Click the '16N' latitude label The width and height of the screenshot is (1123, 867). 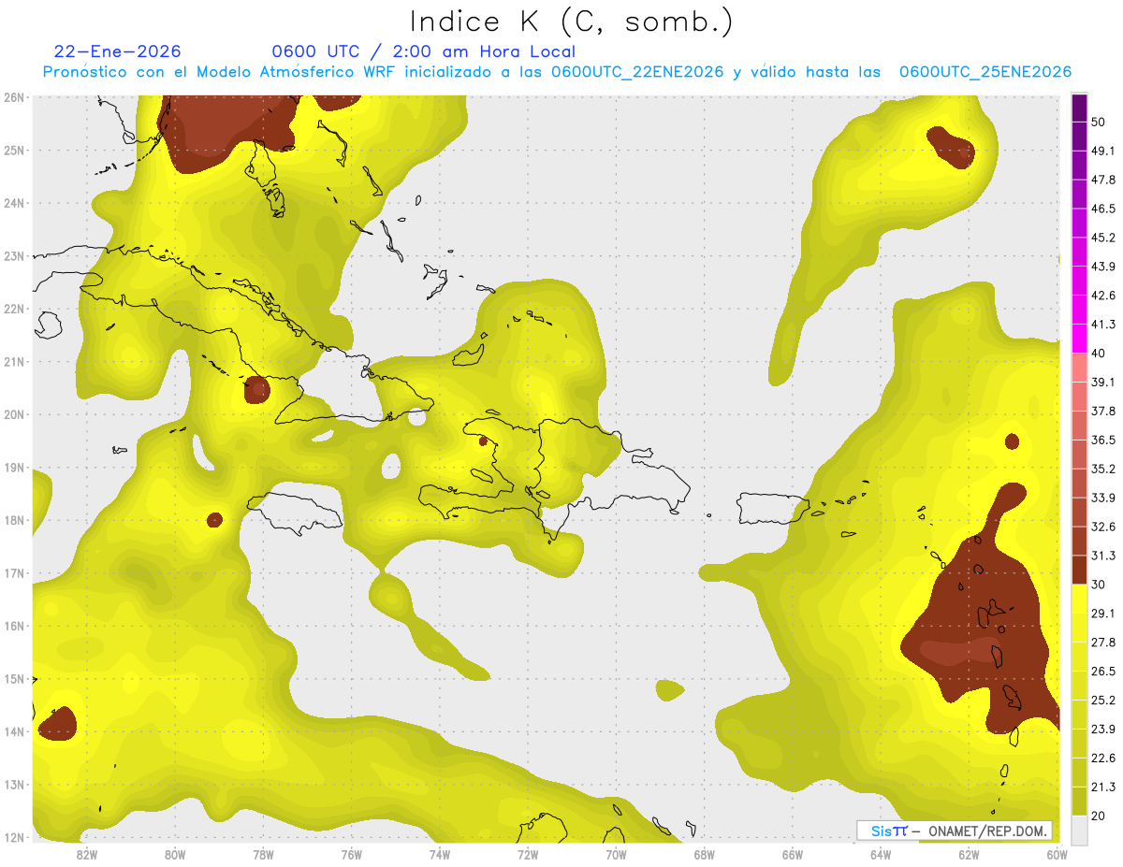tap(13, 626)
